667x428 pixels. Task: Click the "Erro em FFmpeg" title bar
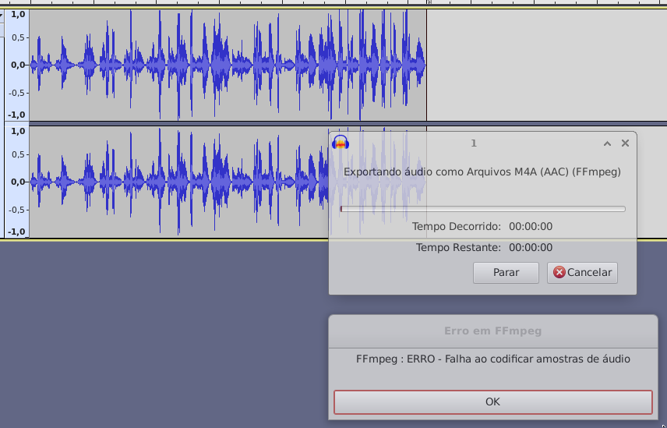click(493, 331)
